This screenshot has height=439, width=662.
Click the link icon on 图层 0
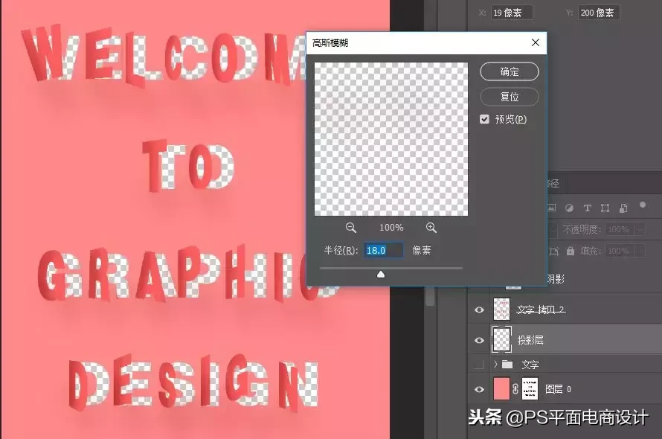(x=515, y=389)
